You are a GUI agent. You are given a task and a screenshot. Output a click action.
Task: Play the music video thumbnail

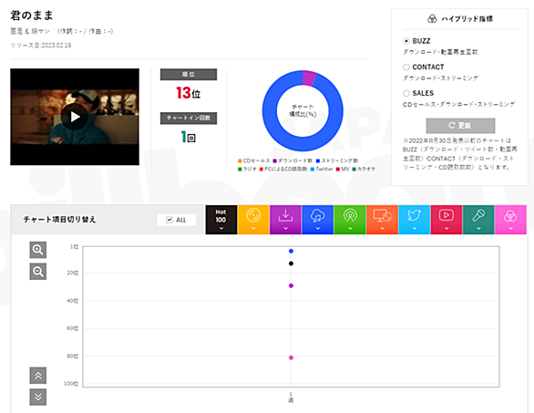point(75,117)
